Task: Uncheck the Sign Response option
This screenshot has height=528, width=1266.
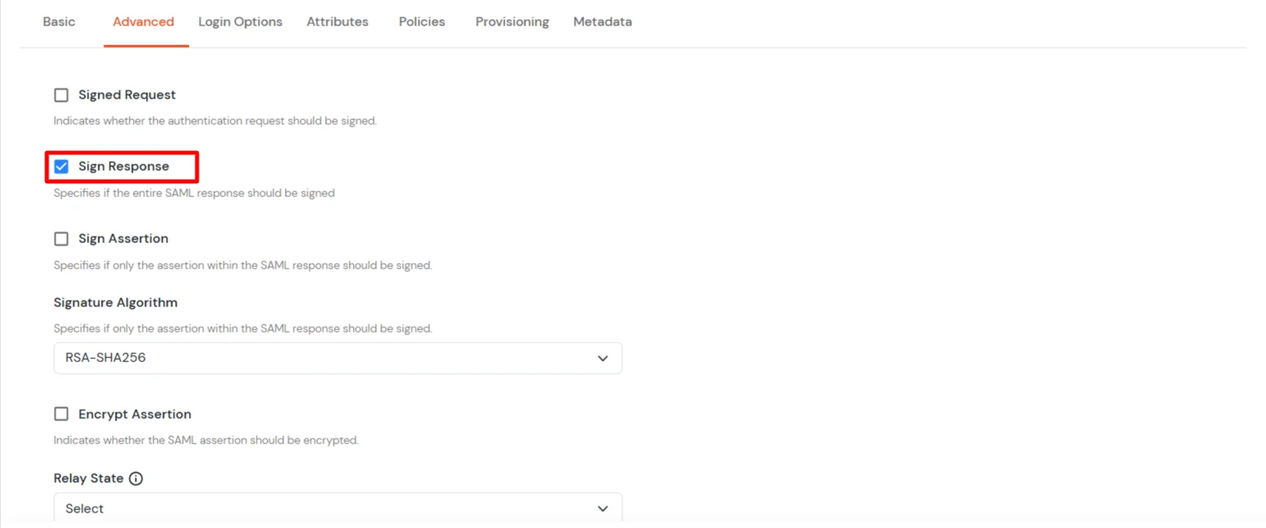Action: 61,166
